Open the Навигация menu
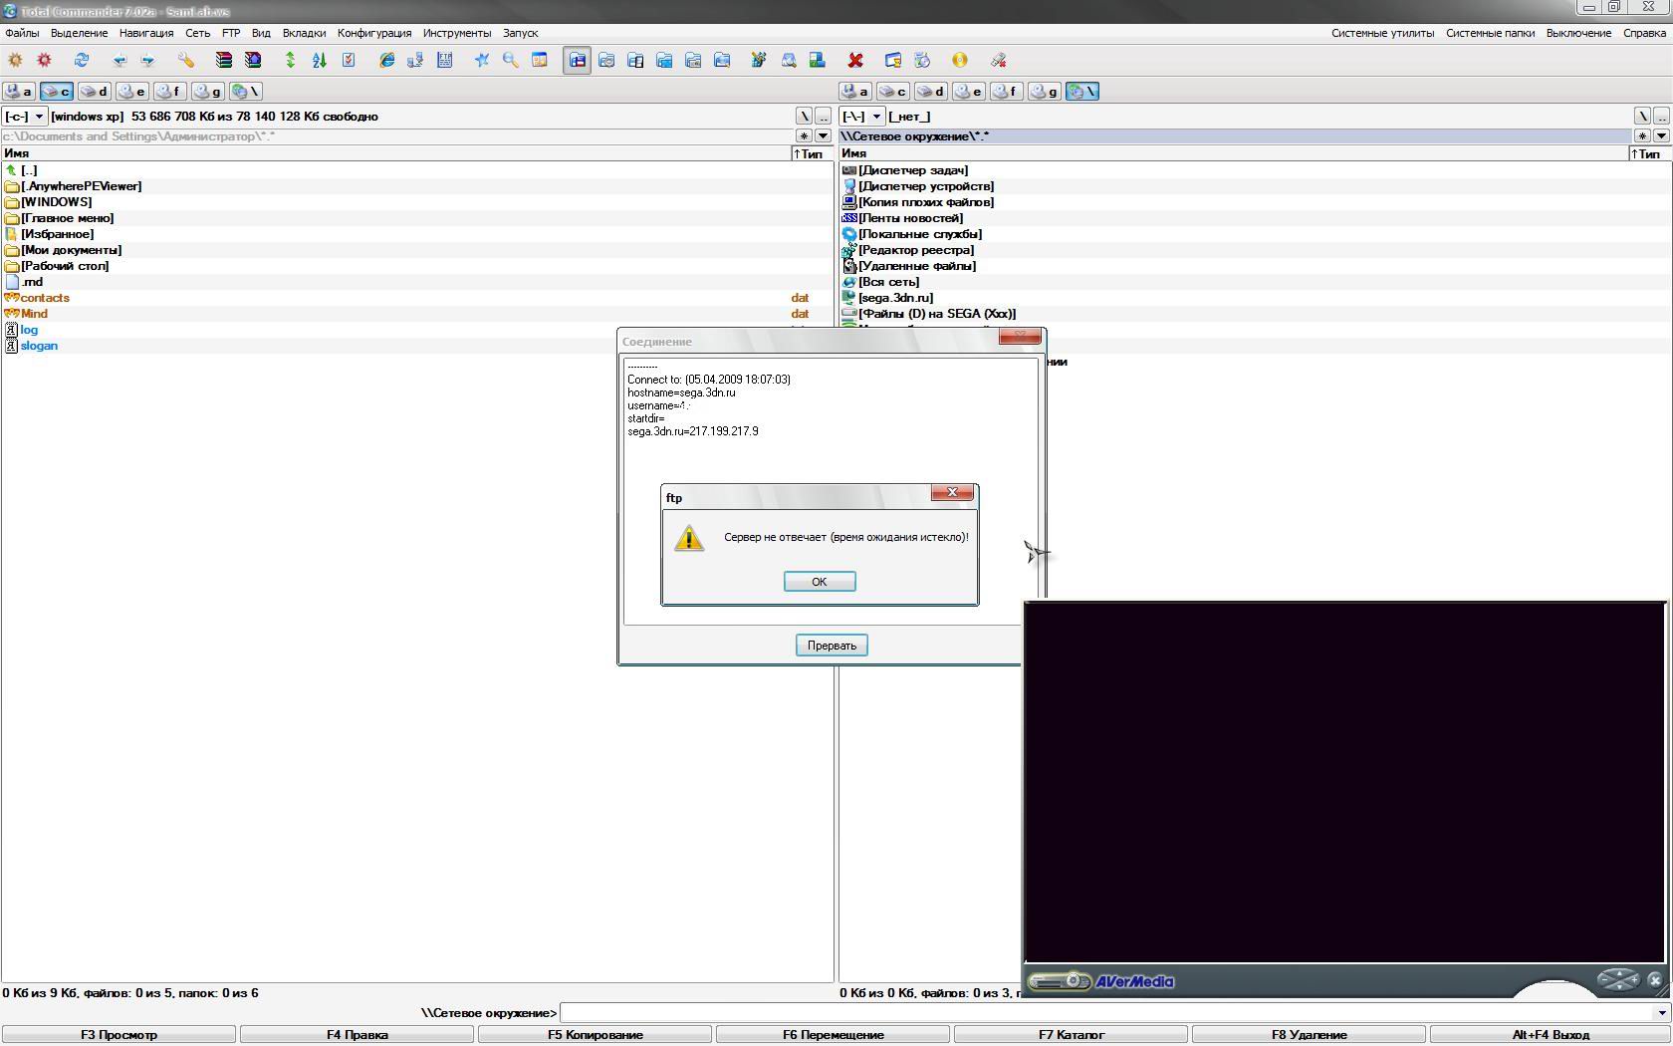The image size is (1673, 1046). coord(146,33)
